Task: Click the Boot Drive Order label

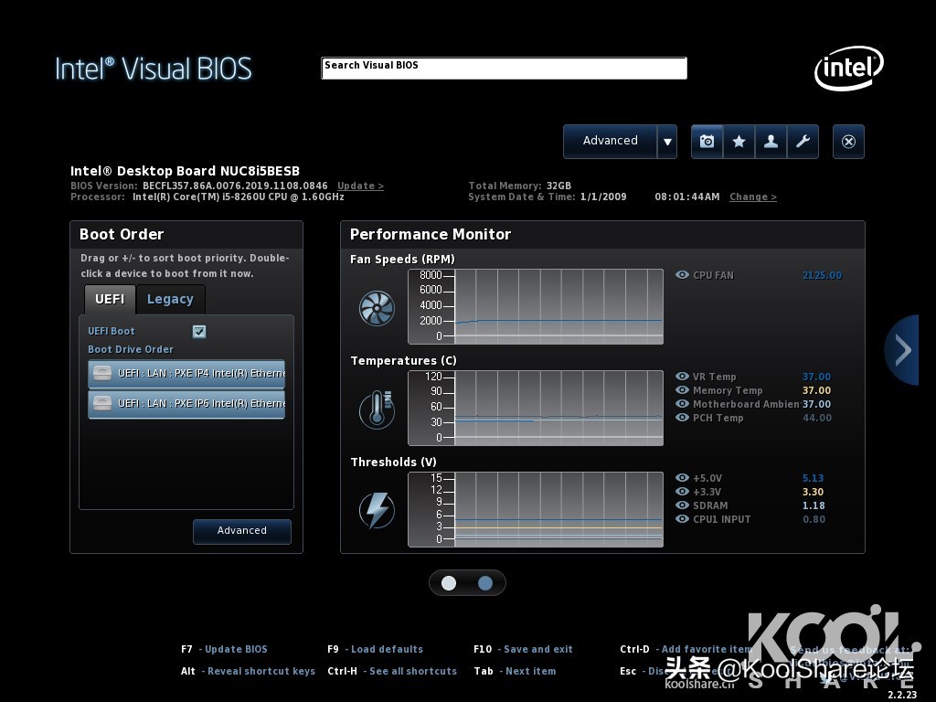Action: click(131, 349)
